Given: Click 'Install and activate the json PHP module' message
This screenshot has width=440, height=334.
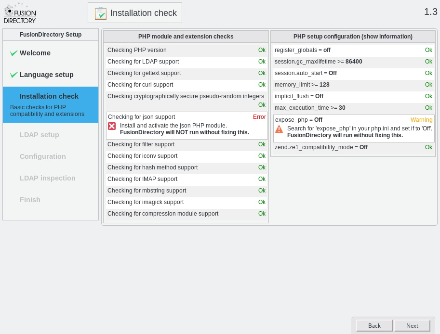Looking at the screenshot, I should click(173, 126).
